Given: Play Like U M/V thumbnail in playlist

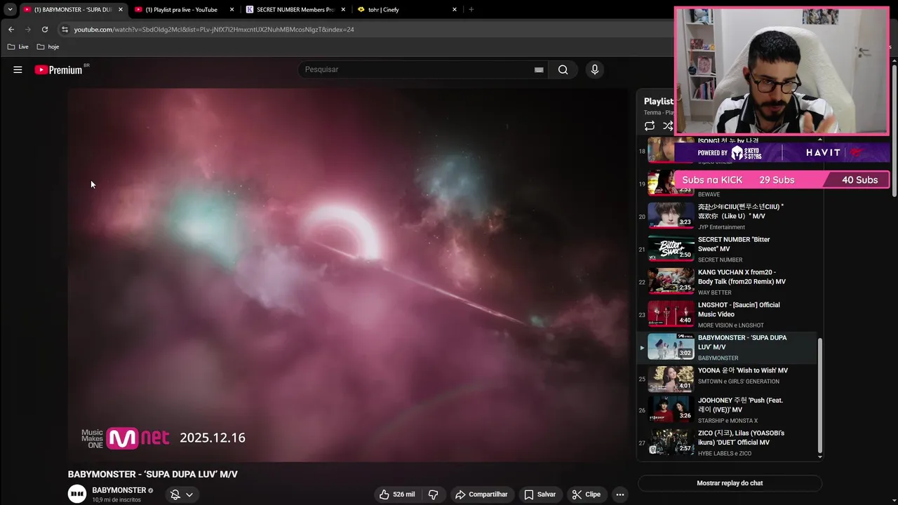Looking at the screenshot, I should coord(671,215).
